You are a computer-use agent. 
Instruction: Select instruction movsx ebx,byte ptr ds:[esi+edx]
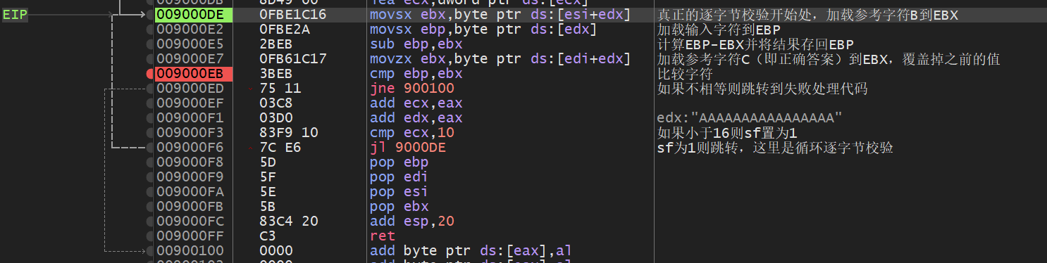coord(500,15)
